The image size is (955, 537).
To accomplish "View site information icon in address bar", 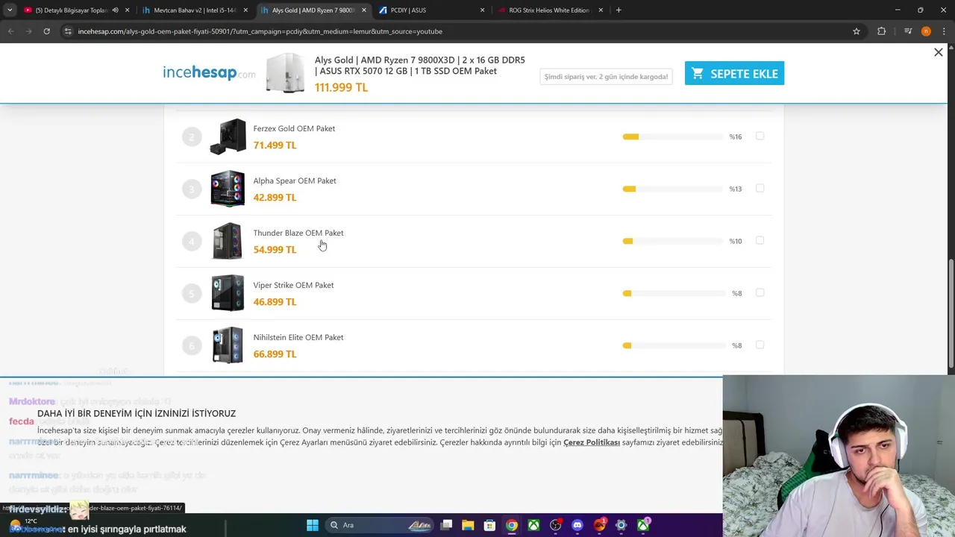I will click(68, 31).
